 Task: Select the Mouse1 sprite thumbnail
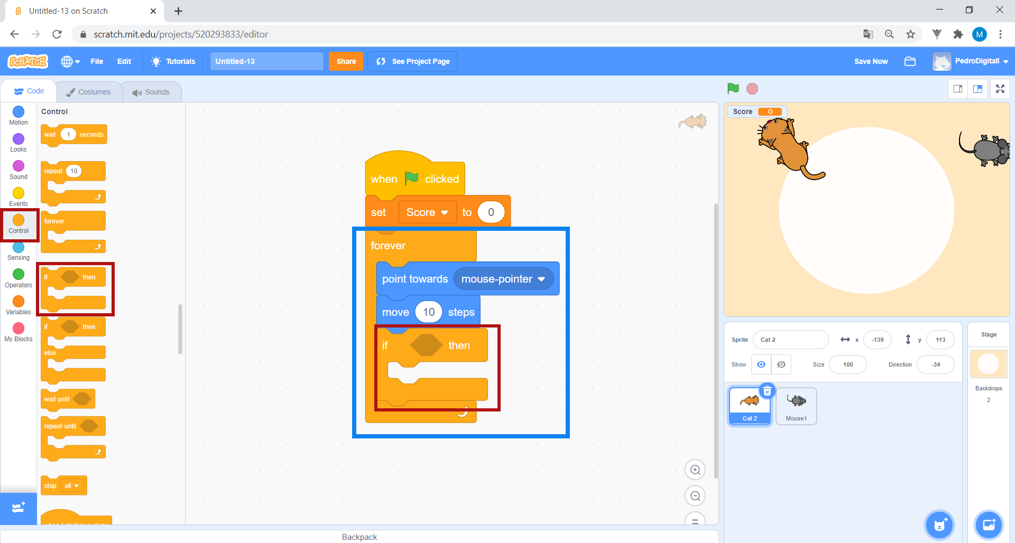[796, 406]
